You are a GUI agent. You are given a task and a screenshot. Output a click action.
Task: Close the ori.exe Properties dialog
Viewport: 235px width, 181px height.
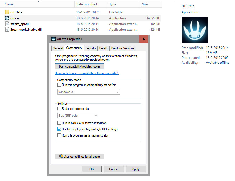(x=144, y=39)
